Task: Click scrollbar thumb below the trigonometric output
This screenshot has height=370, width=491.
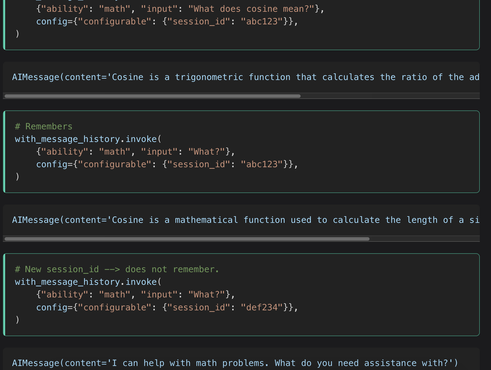Action: coord(152,96)
